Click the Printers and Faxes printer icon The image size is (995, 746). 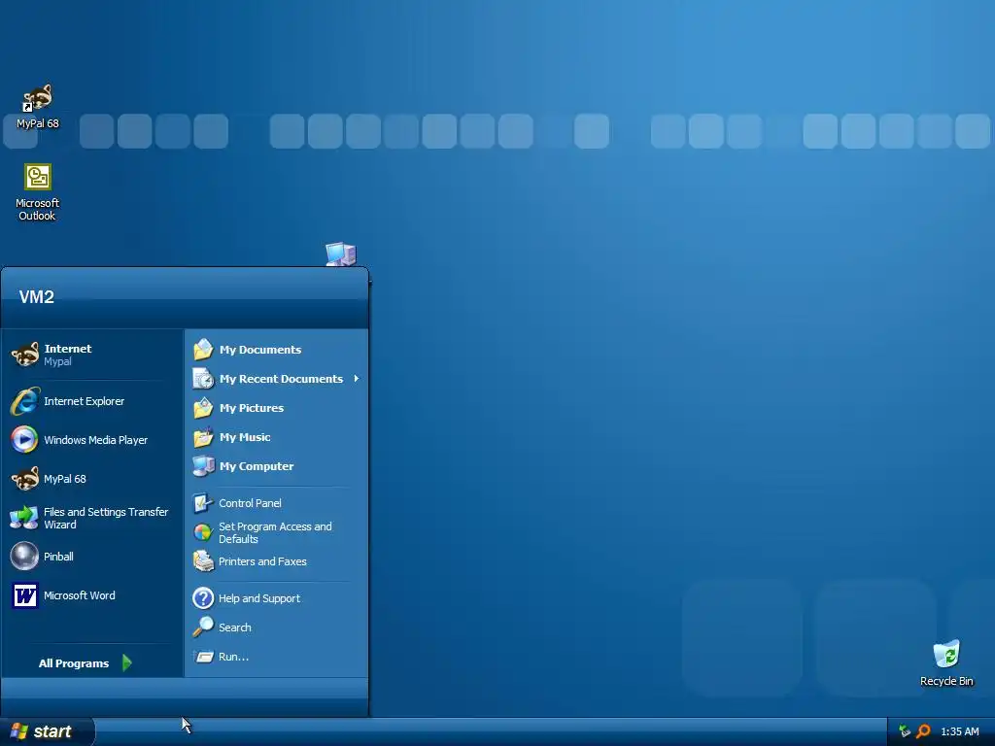[x=203, y=561]
